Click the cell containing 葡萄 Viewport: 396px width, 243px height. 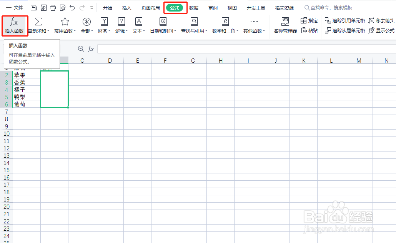point(27,104)
